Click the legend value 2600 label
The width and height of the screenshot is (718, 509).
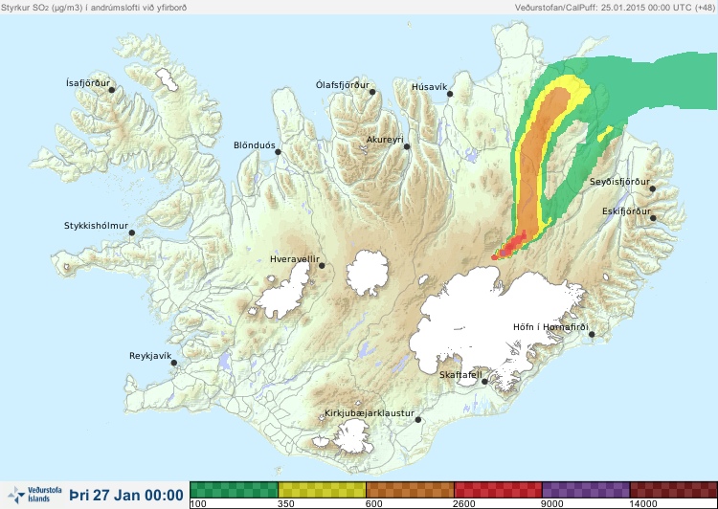coord(464,504)
